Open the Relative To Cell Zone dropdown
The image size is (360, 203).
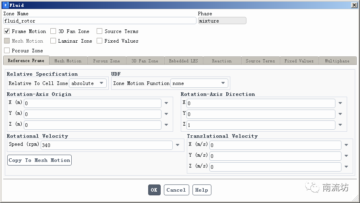click(x=88, y=83)
